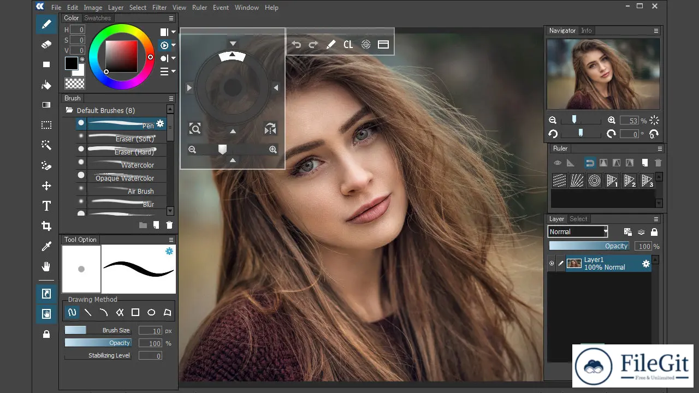The image size is (699, 393).
Task: Open the Layer panel hamburger menu
Action: click(x=656, y=219)
